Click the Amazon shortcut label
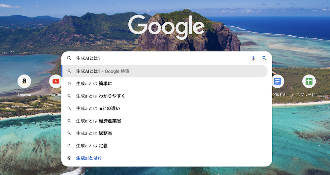This screenshot has height=175, width=330. (x=24, y=95)
